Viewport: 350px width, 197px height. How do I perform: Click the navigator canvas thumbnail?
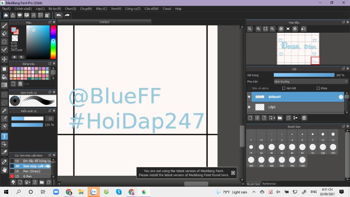(298, 49)
